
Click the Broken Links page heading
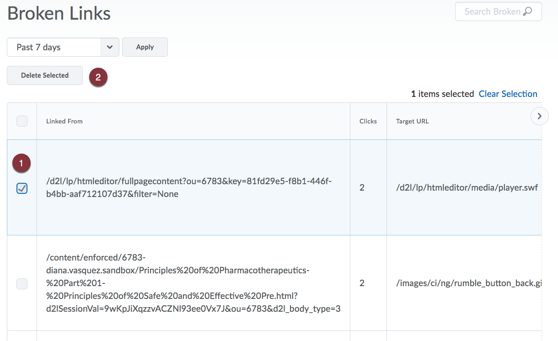[x=59, y=13]
